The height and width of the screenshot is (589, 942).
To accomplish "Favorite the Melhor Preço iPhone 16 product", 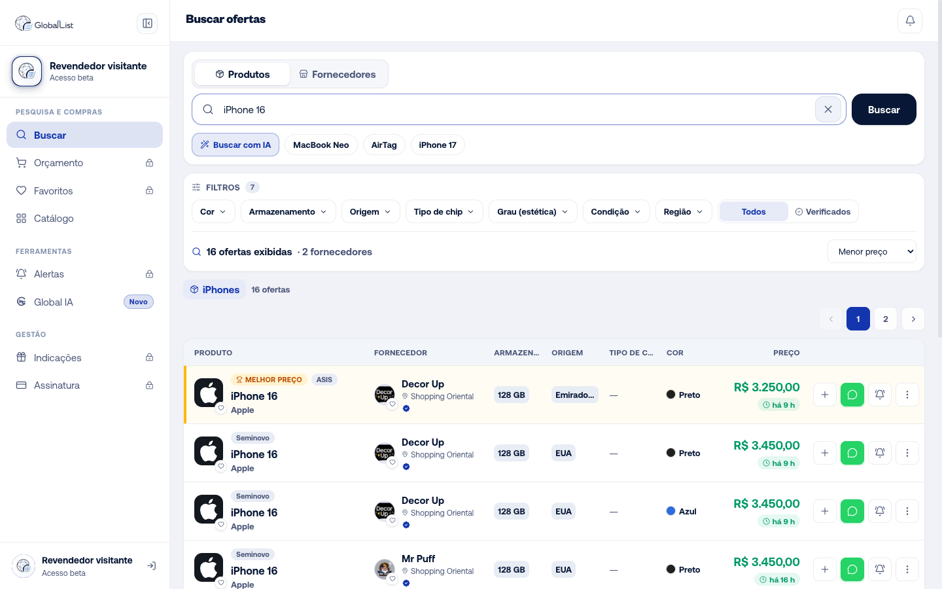I will tap(221, 408).
